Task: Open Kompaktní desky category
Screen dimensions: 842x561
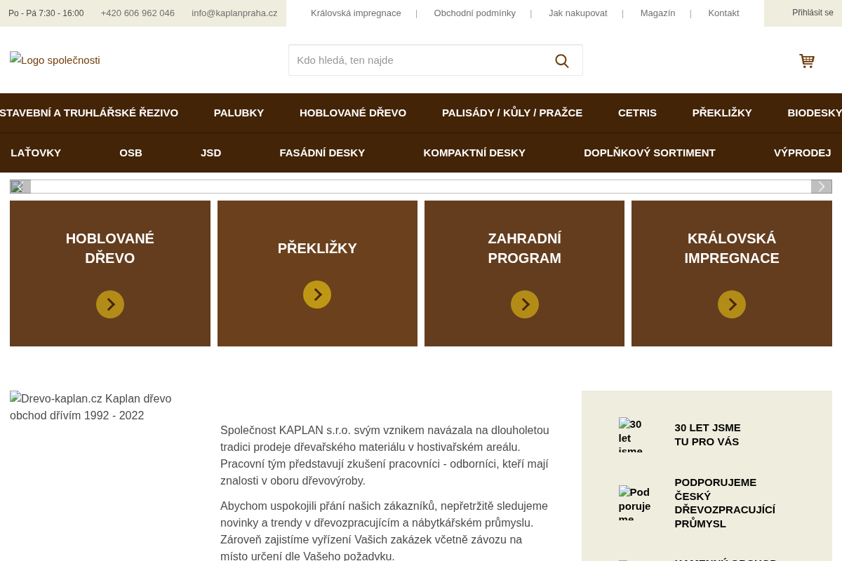Action: coord(474,153)
